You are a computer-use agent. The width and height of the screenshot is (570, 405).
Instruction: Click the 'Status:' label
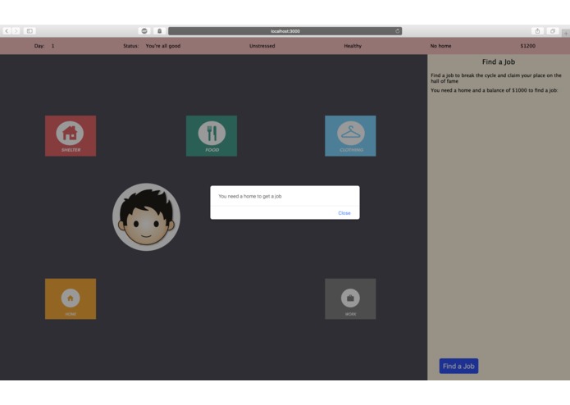(x=131, y=46)
